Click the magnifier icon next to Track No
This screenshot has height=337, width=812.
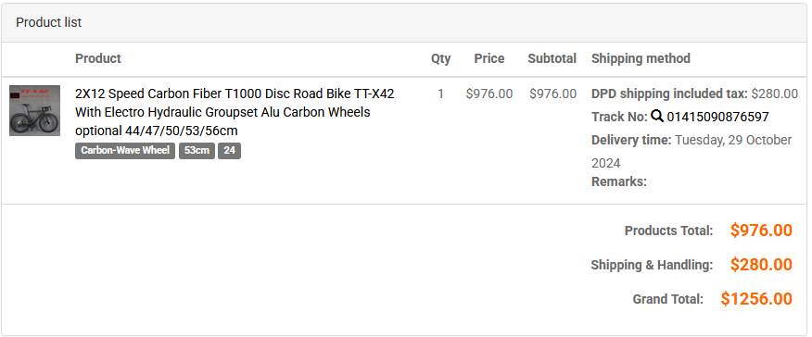pos(657,117)
